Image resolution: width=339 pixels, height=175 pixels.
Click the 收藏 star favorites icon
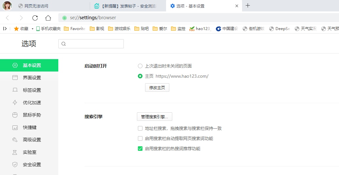[x=16, y=29]
